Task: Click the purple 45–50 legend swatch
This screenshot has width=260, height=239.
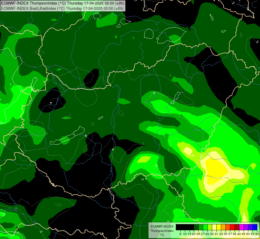Action: [x=246, y=227]
